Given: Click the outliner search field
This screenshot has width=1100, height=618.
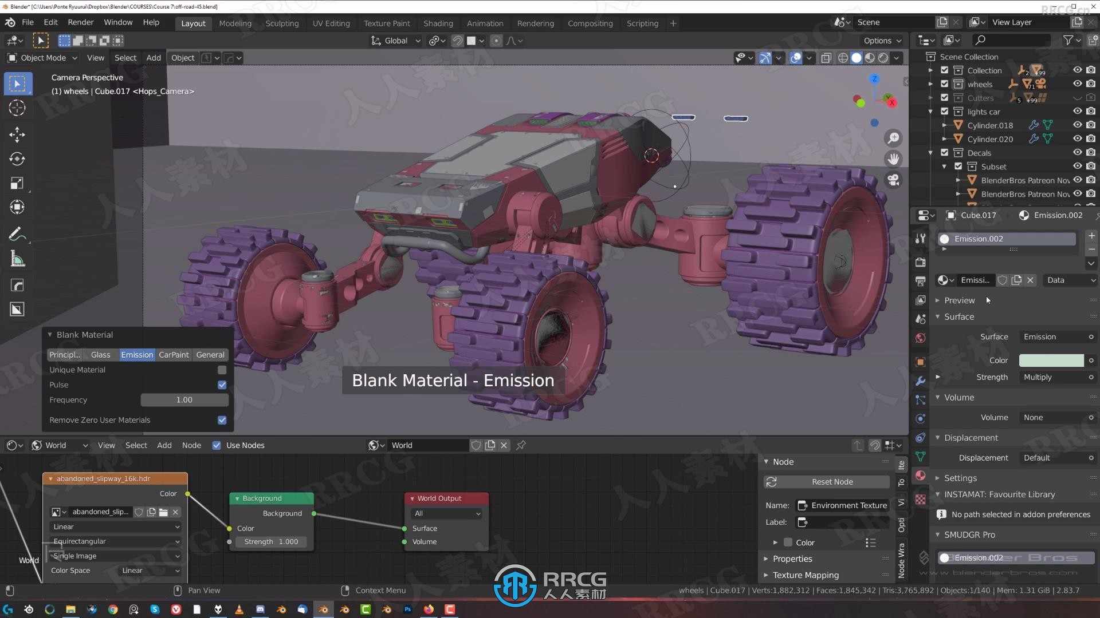Looking at the screenshot, I should 1012,40.
